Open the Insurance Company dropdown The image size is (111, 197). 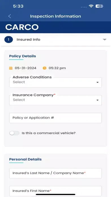tap(55, 100)
